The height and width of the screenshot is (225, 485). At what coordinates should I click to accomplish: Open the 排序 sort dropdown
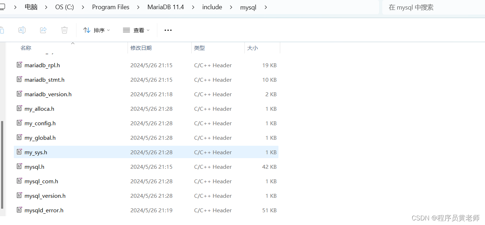point(97,30)
